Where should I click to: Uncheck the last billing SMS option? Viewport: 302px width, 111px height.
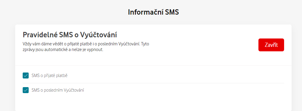[26, 90]
